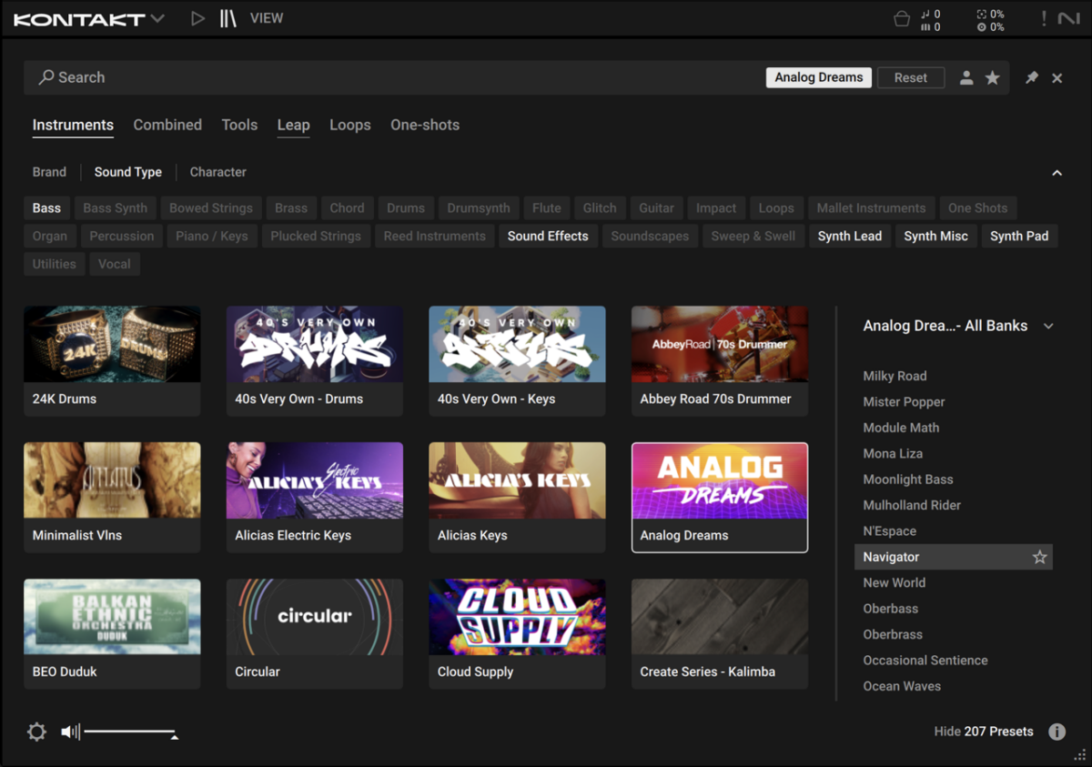Open settings gear icon at bottom left
Viewport: 1092px width, 767px height.
pos(36,732)
